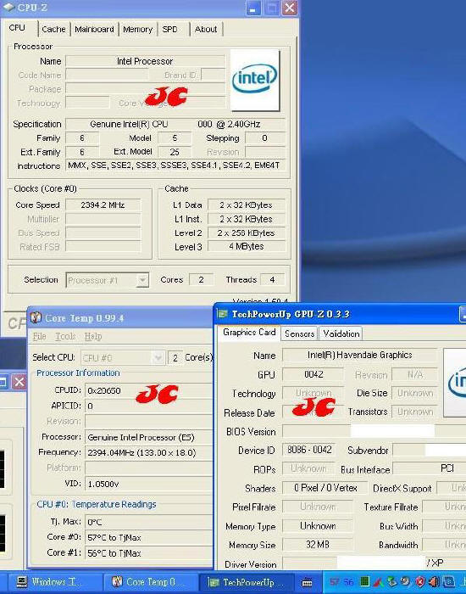
Task: Click the Memory Size 32 MB field
Action: (318, 545)
